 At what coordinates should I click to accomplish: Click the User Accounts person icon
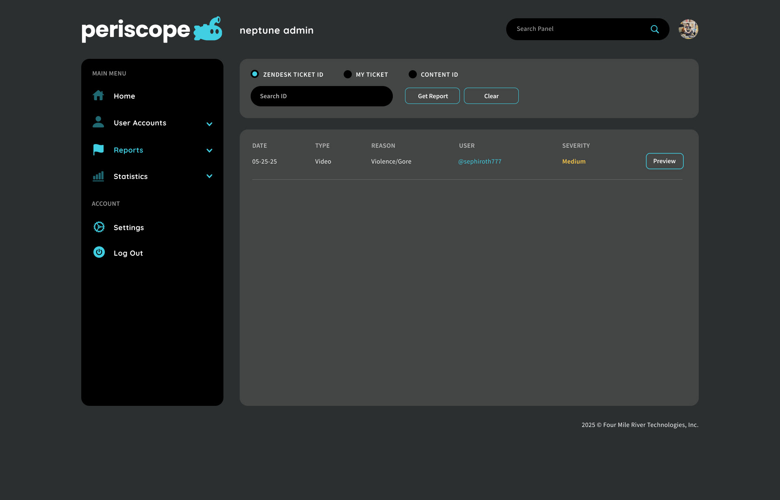(98, 122)
